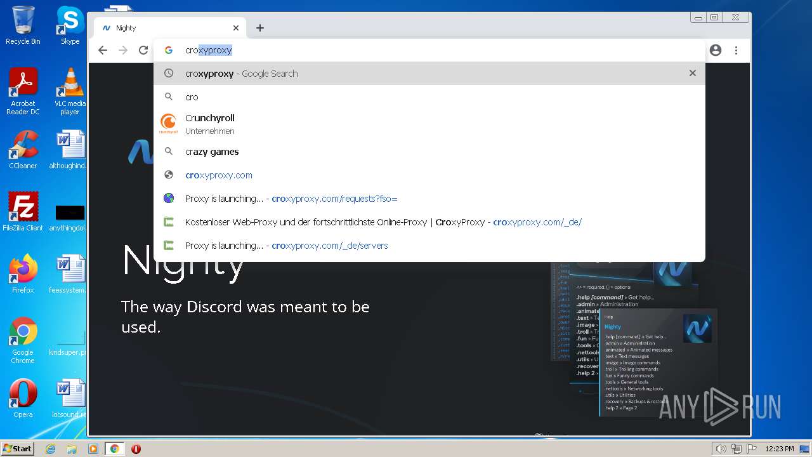Open Acrobat Reader DC desktop shortcut
Image resolution: width=812 pixels, height=457 pixels.
23,91
